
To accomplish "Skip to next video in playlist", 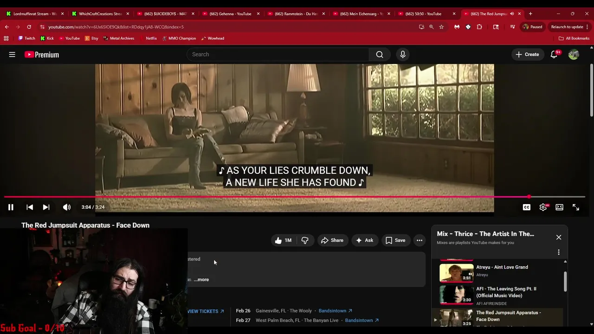I will click(x=46, y=207).
